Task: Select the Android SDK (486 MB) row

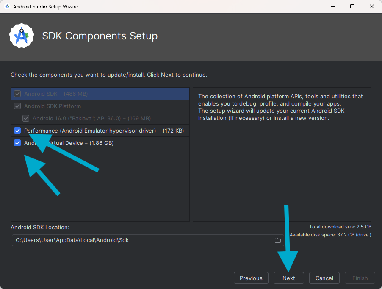Action: click(x=56, y=94)
